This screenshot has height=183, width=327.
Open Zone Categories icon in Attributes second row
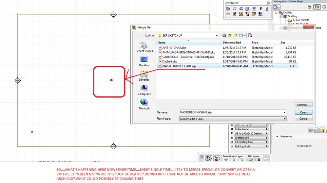point(228,14)
